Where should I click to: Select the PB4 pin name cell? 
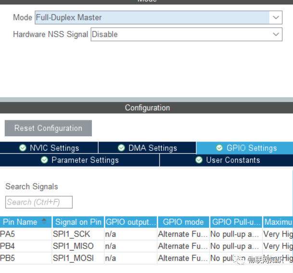tap(26, 246)
